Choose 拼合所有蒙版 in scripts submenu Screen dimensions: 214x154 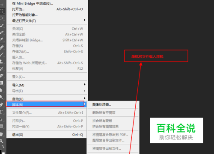coord(113,121)
